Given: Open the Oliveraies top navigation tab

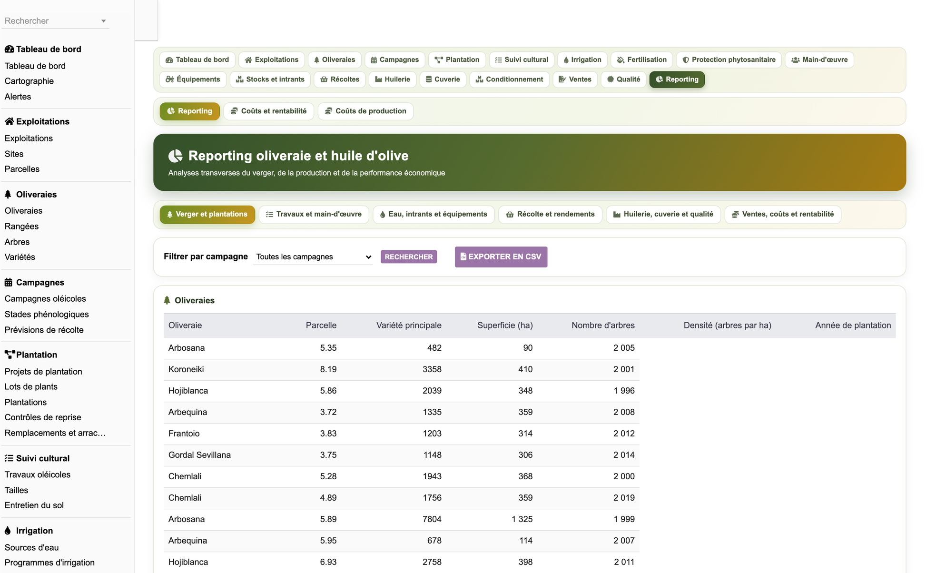Looking at the screenshot, I should pyautogui.click(x=335, y=59).
